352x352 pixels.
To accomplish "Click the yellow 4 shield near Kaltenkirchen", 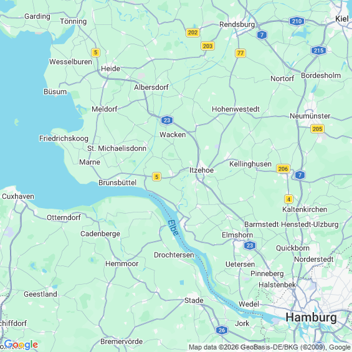I will [288, 199].
